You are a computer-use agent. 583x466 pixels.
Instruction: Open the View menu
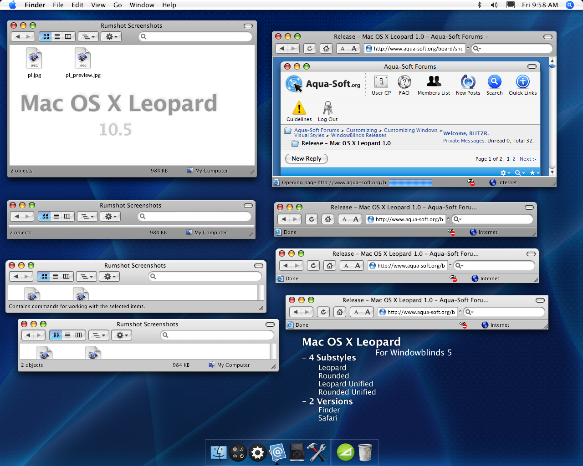[98, 5]
